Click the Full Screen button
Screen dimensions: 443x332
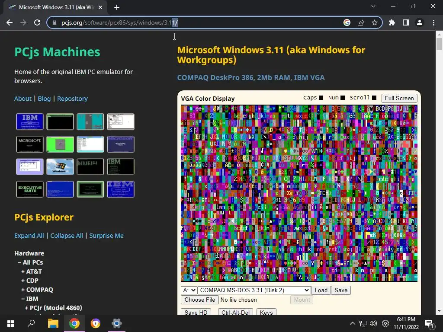click(x=399, y=98)
